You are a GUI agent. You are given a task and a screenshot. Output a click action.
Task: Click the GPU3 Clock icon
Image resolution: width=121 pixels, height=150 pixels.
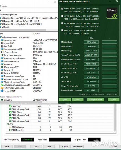(x=10, y=118)
